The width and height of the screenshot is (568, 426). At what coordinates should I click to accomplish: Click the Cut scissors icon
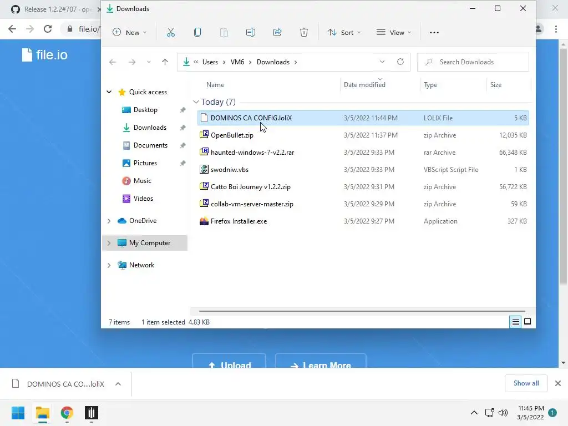171,33
